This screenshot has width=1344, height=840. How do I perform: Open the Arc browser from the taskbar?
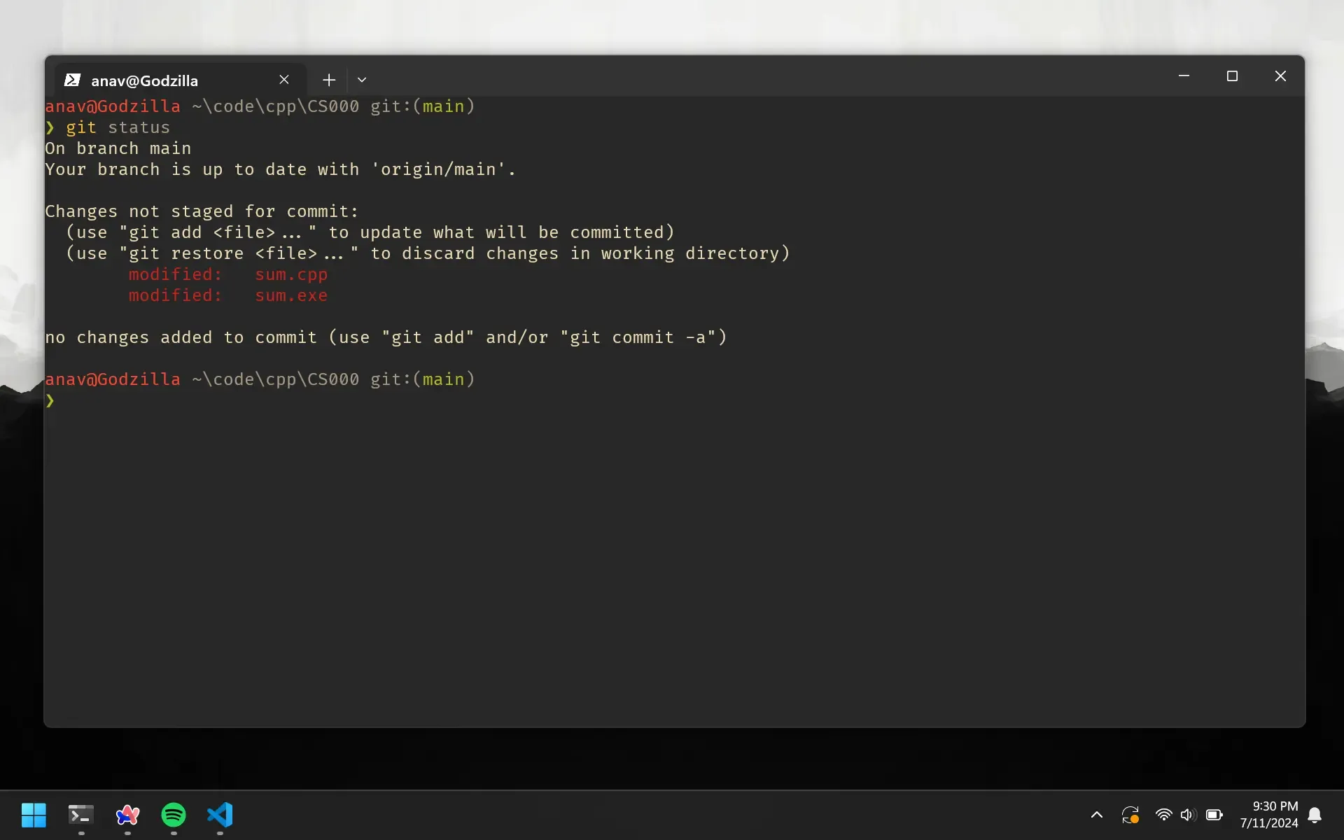pos(127,815)
